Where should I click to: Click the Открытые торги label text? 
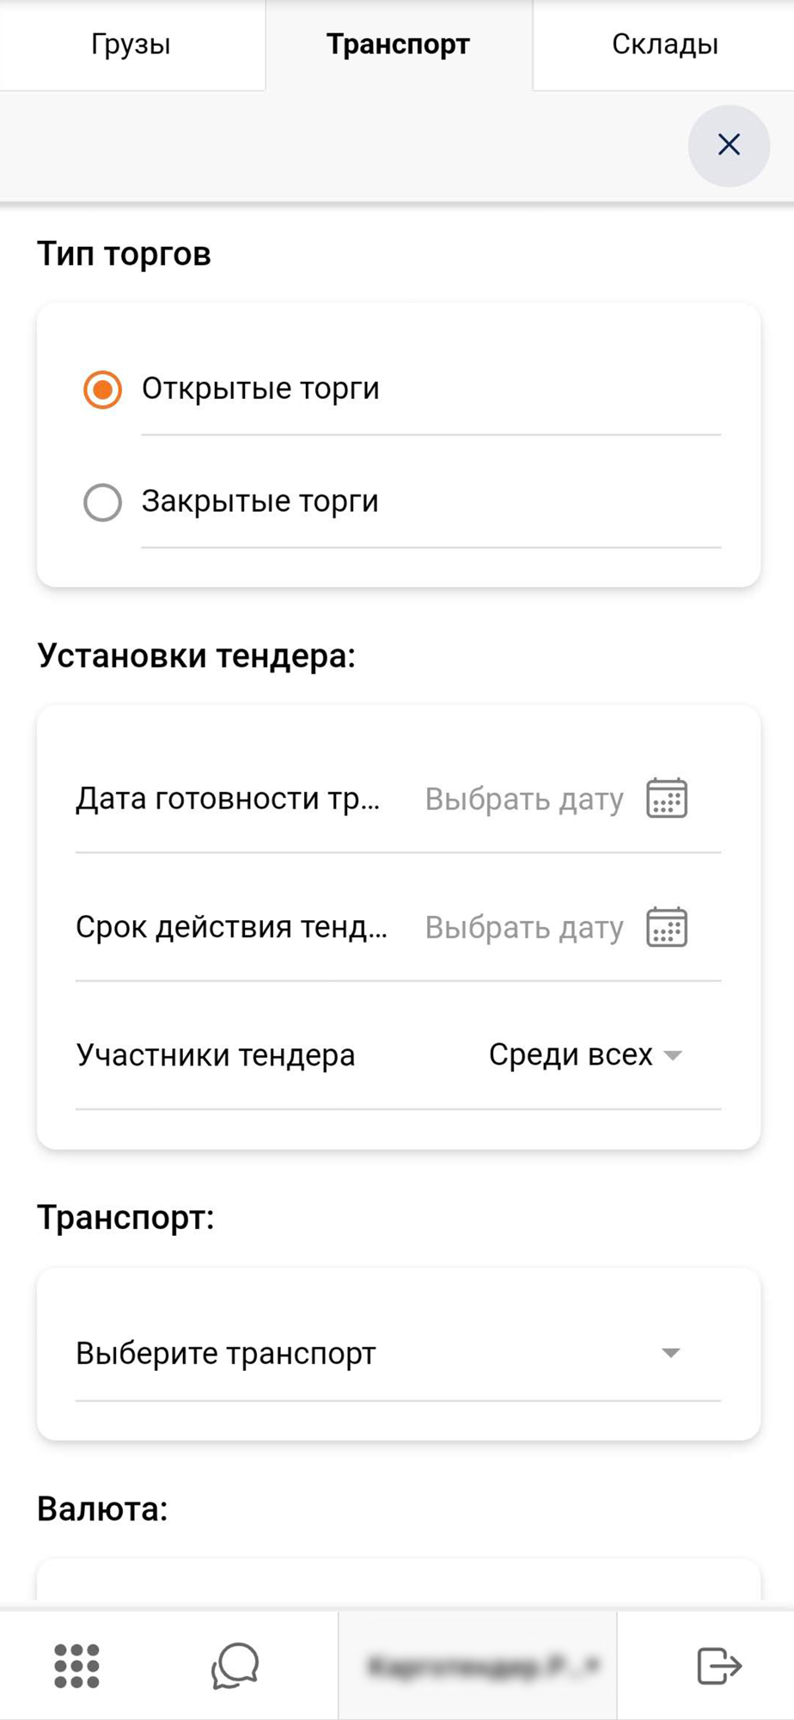260,389
